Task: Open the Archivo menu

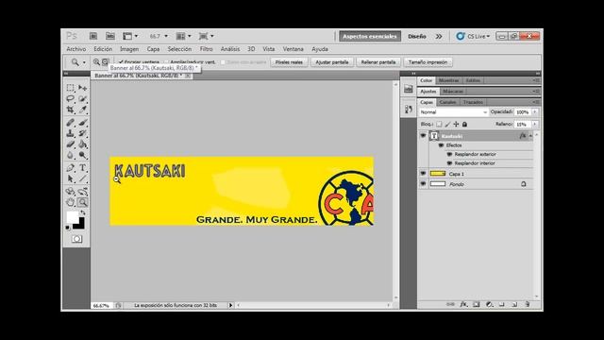Action: [x=76, y=49]
